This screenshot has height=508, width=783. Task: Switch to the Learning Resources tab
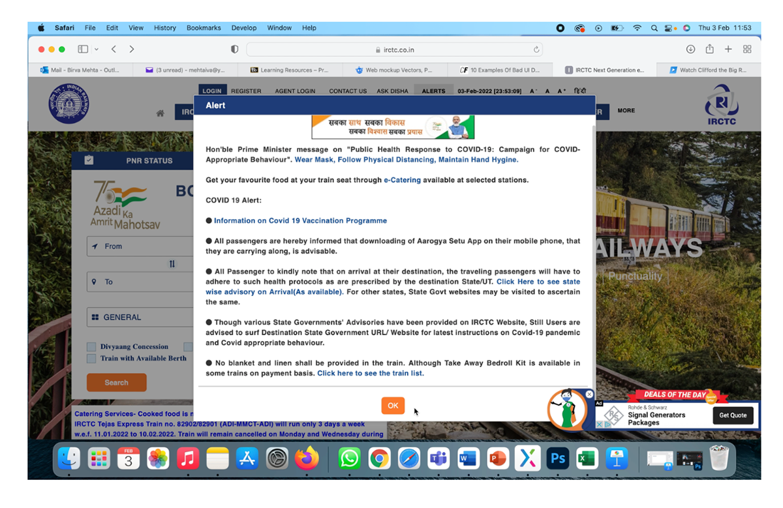(x=290, y=70)
